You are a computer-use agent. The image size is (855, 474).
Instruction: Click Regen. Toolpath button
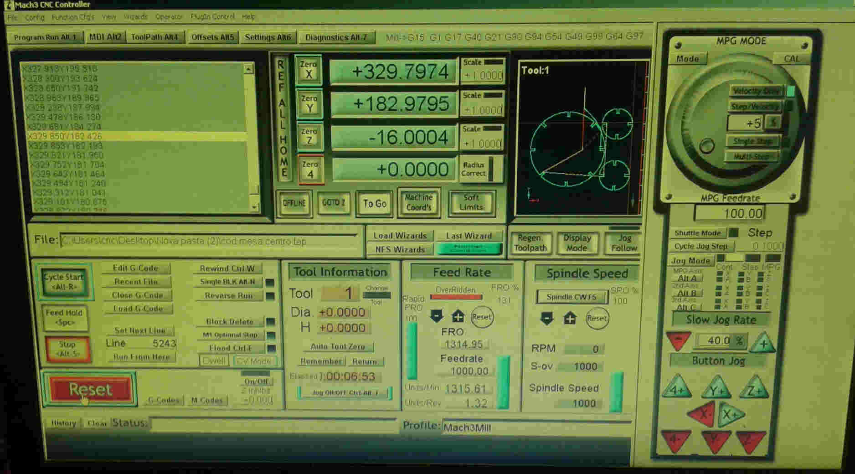530,243
